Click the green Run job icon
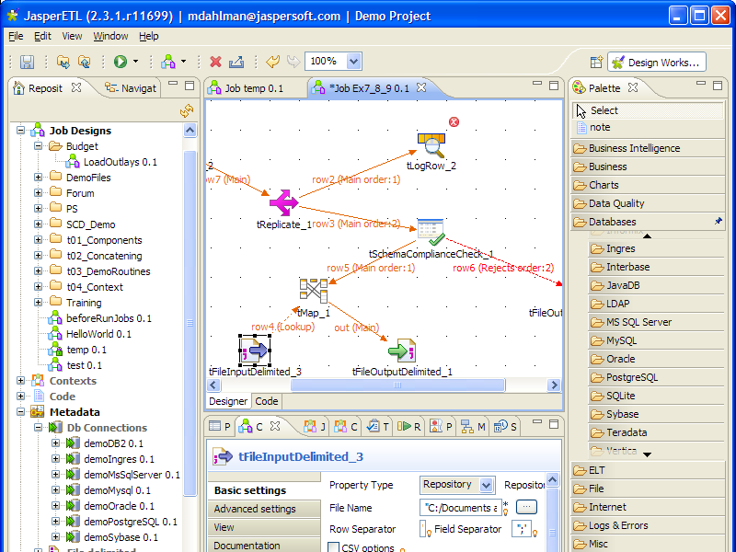This screenshot has width=736, height=552. tap(121, 62)
